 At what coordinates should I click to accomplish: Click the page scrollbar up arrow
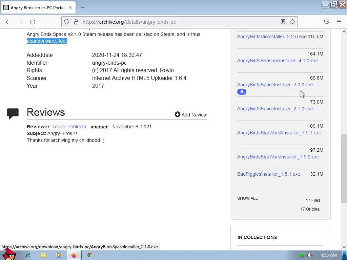tap(344, 31)
